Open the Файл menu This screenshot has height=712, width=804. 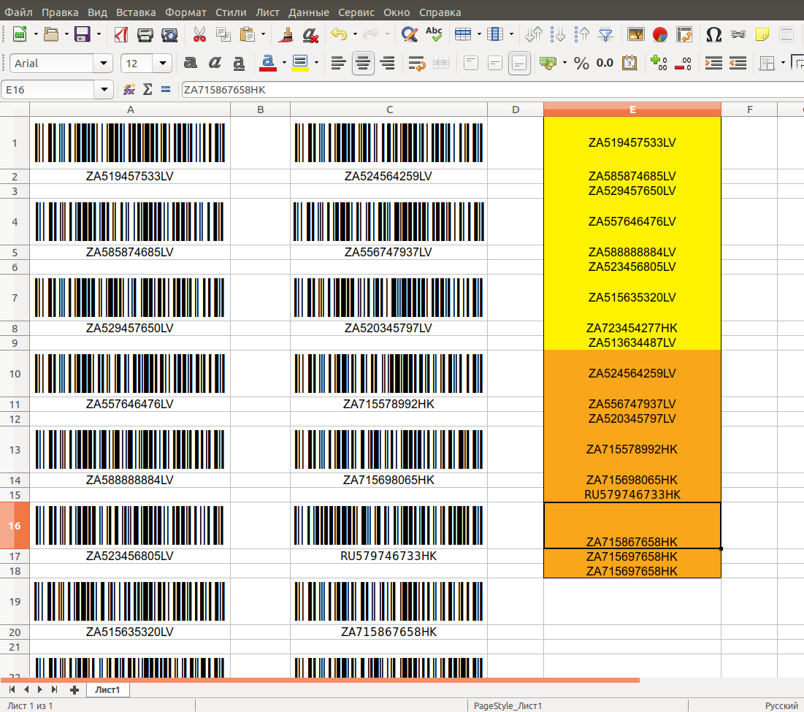pyautogui.click(x=18, y=12)
